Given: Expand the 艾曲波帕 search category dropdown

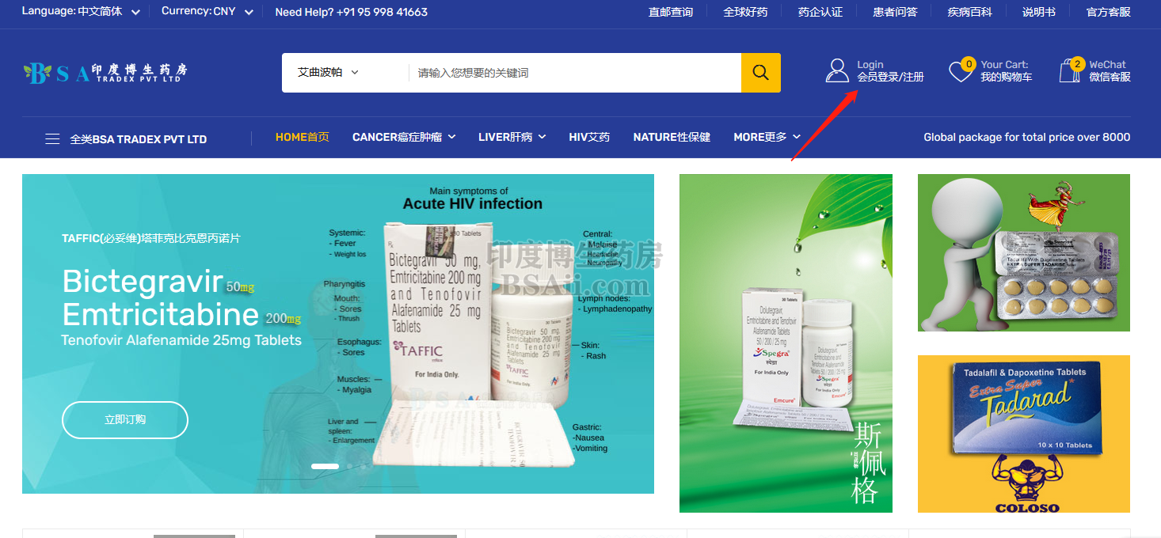Looking at the screenshot, I should (x=328, y=73).
